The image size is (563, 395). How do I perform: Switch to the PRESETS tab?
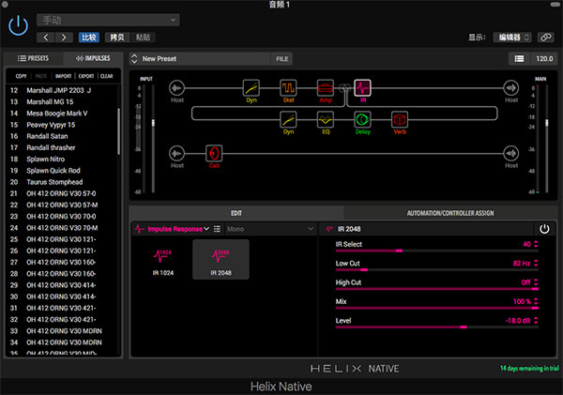coord(33,58)
